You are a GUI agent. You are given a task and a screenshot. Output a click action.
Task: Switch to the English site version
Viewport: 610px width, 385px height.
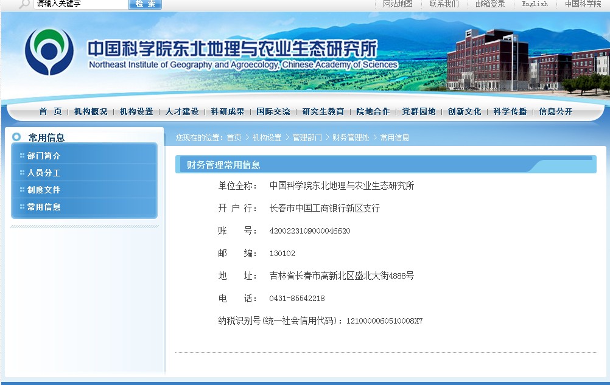pyautogui.click(x=535, y=4)
